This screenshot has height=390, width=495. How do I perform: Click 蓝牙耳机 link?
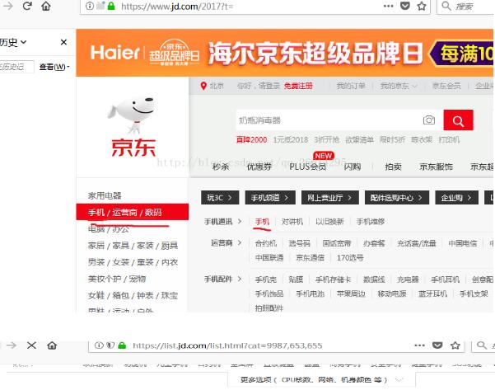click(x=432, y=294)
